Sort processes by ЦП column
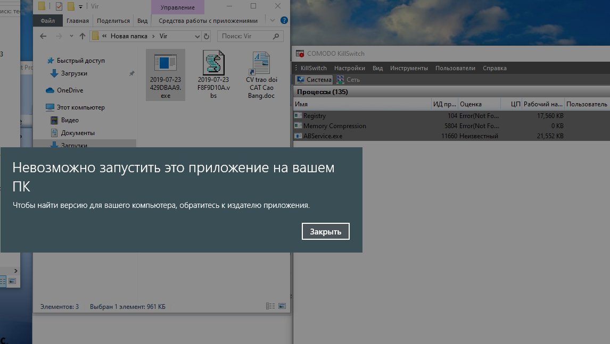The width and height of the screenshot is (610, 344). click(511, 104)
